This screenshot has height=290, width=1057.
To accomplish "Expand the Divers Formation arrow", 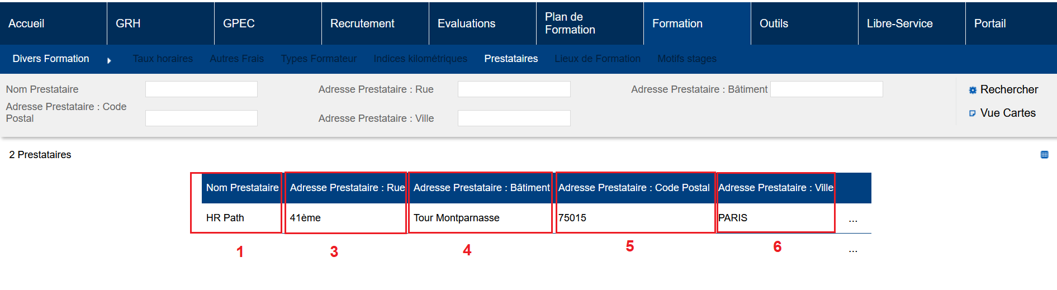I will (109, 60).
